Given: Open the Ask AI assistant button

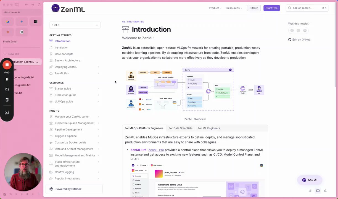Looking at the screenshot, I should point(310,180).
